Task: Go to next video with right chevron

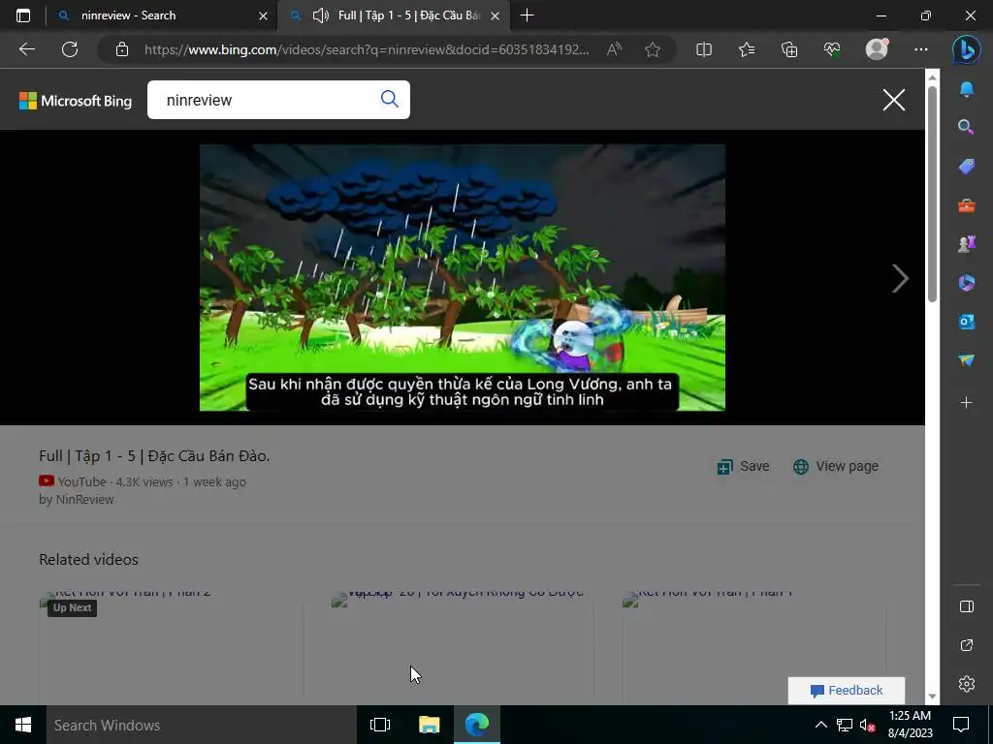Action: (x=900, y=278)
